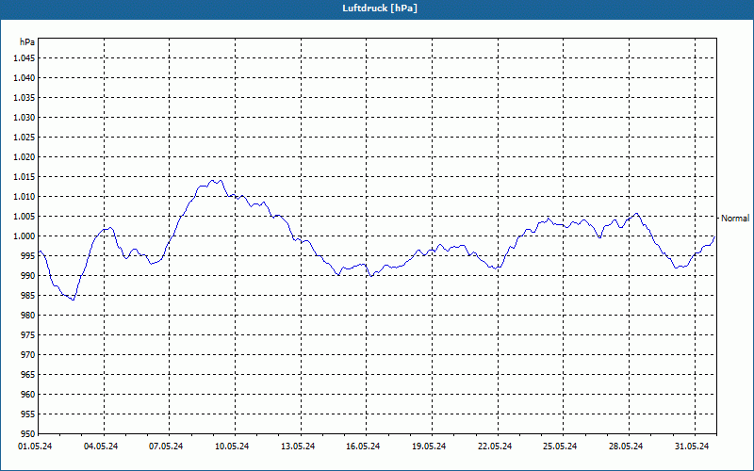Screen dimensions: 754x471
Task: Click the 'hPa' unit label on the y-axis
Action: tap(27, 42)
